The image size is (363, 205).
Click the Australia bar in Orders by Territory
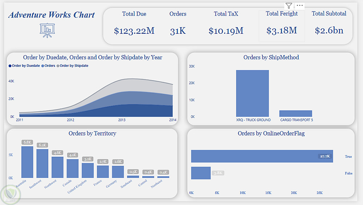coord(27,162)
